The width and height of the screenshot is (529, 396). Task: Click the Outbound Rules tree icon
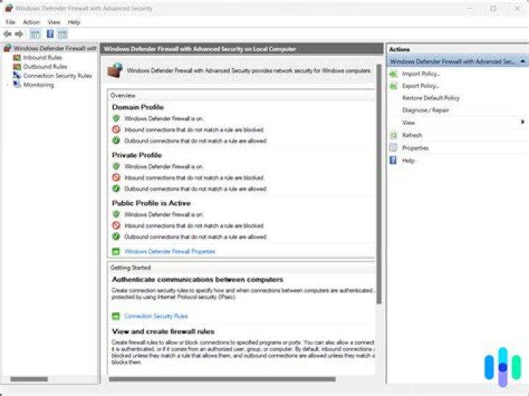tap(17, 67)
